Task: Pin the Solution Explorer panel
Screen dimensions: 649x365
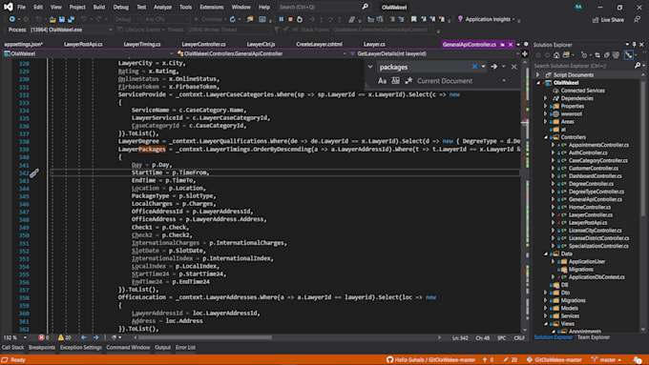Action: click(634, 44)
